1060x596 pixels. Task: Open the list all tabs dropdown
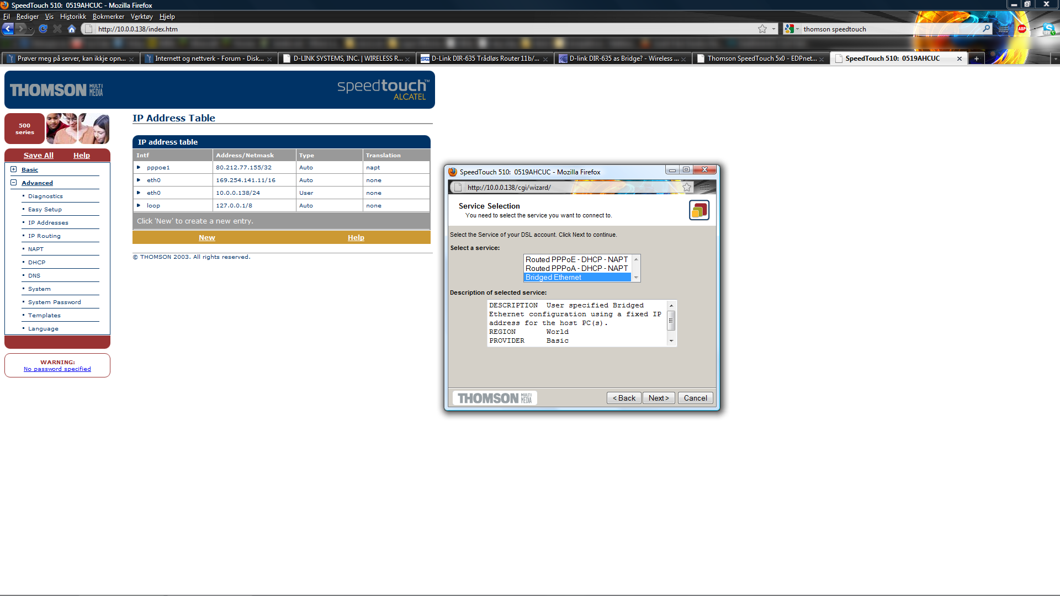pyautogui.click(x=1055, y=58)
